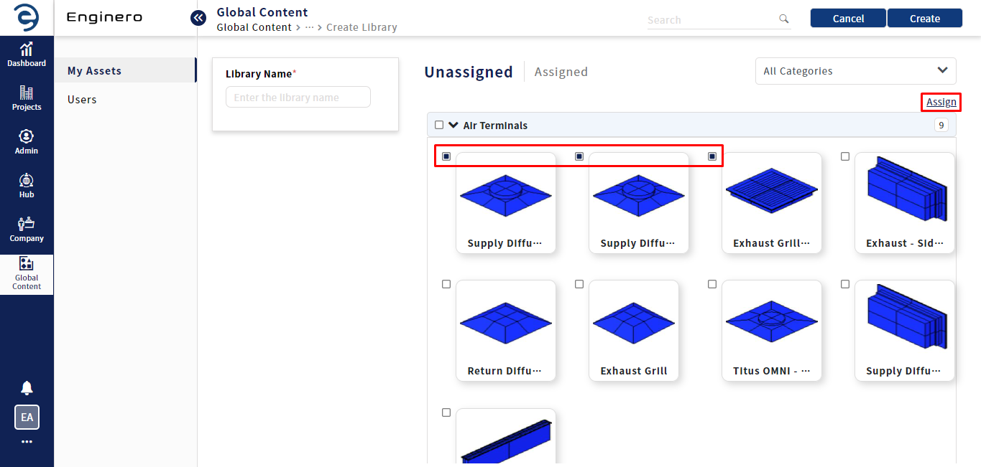Open the Dashboard from the sidebar
This screenshot has height=467, width=981.
(27, 55)
